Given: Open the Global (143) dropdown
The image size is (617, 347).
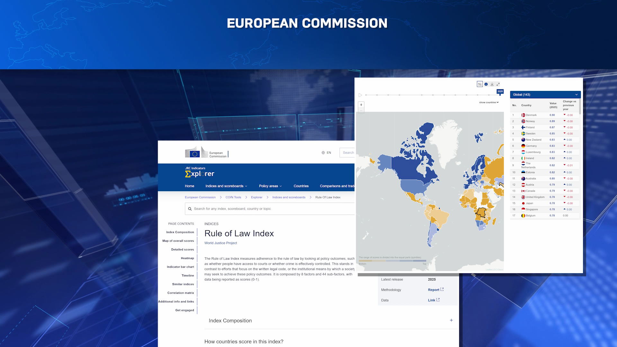Looking at the screenshot, I should pyautogui.click(x=545, y=94).
